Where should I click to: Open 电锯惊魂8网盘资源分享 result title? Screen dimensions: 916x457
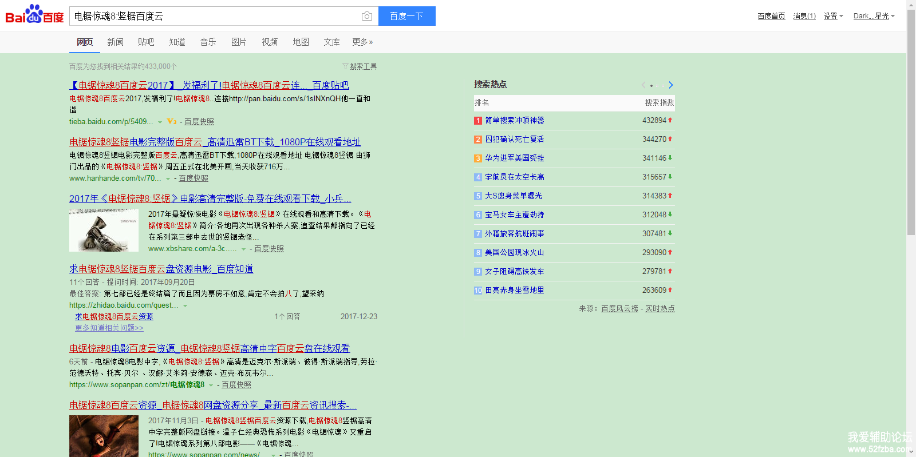click(x=213, y=405)
